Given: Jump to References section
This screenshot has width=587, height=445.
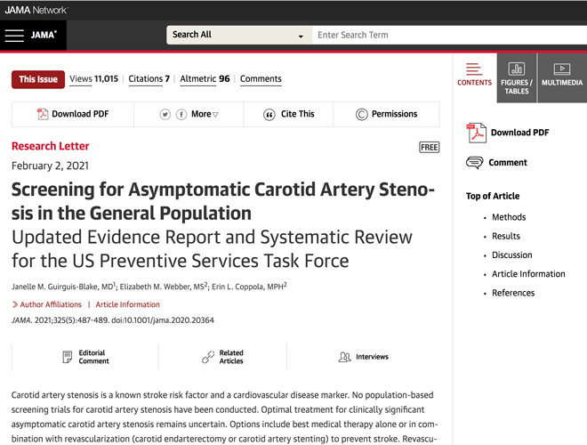Looking at the screenshot, I should coord(513,293).
